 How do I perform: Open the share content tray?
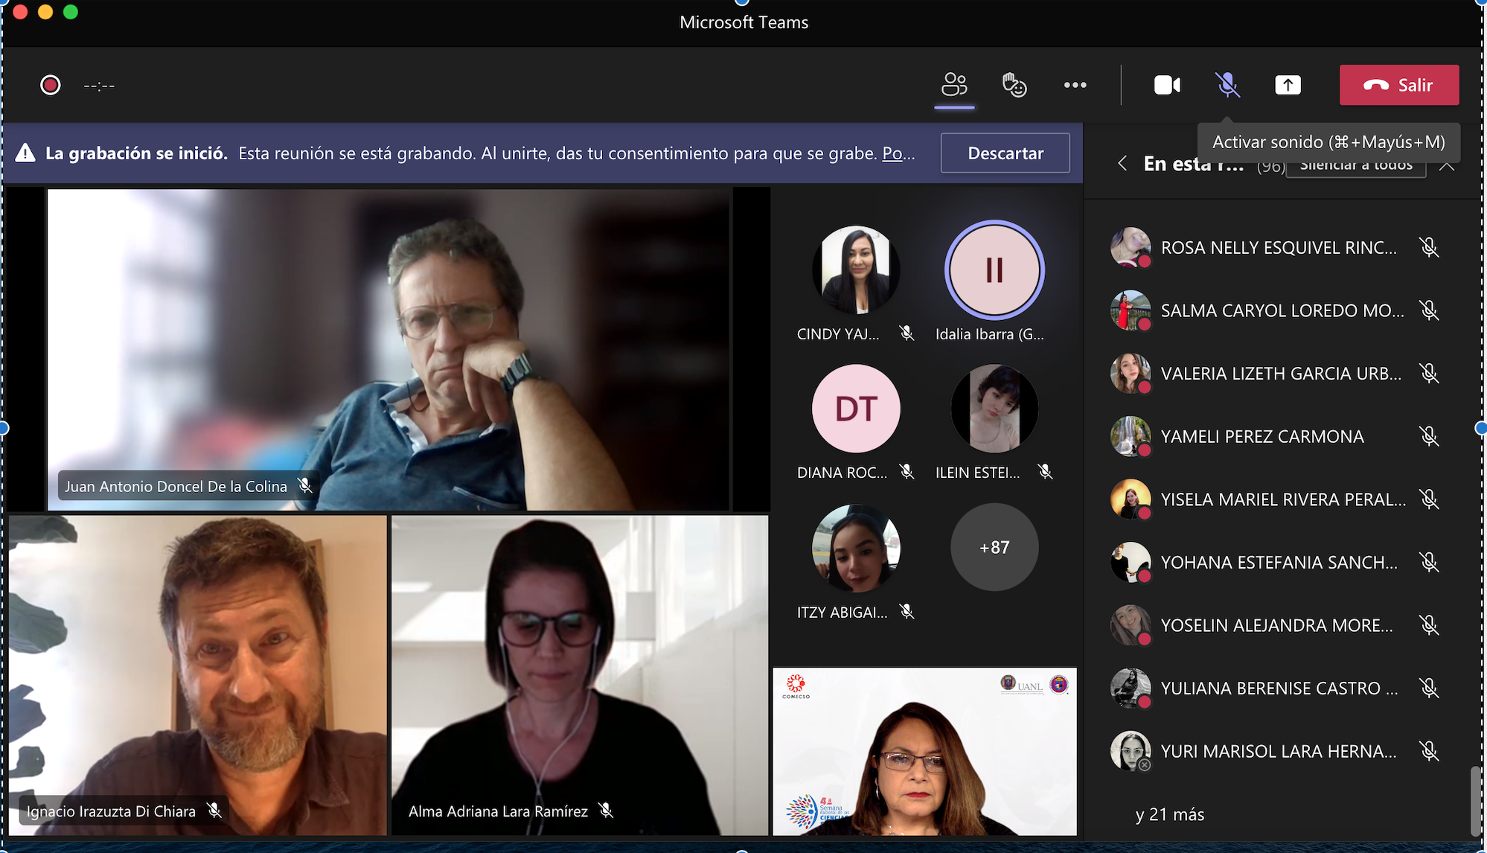coord(1288,85)
